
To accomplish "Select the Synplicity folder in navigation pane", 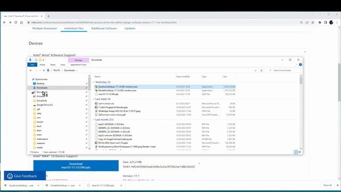I will 42,101.
